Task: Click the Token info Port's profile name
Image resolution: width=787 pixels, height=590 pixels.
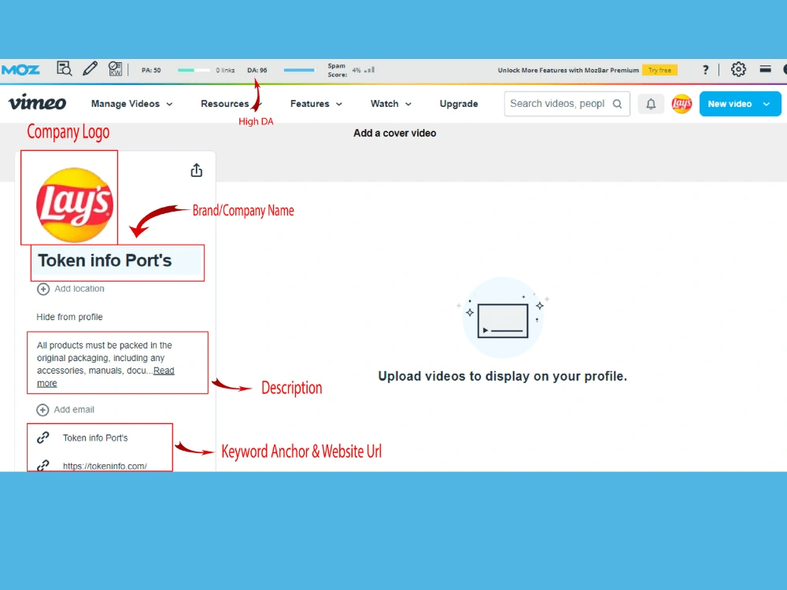Action: [105, 260]
